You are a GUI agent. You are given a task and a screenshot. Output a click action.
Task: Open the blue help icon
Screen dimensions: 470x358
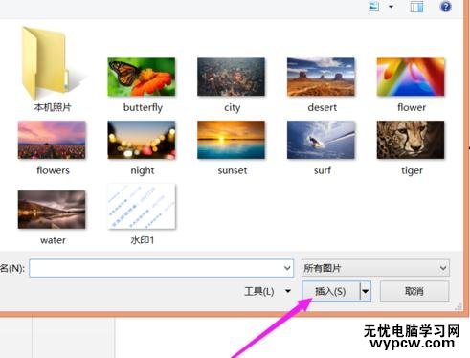point(446,7)
